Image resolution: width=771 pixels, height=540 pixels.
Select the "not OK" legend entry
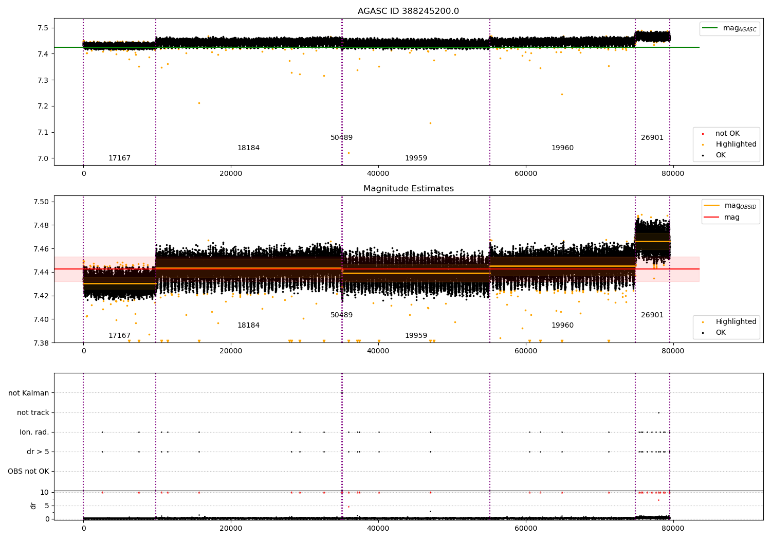tap(727, 134)
